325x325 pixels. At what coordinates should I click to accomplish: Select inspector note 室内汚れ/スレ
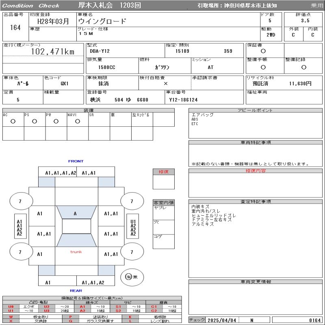tap(206, 211)
